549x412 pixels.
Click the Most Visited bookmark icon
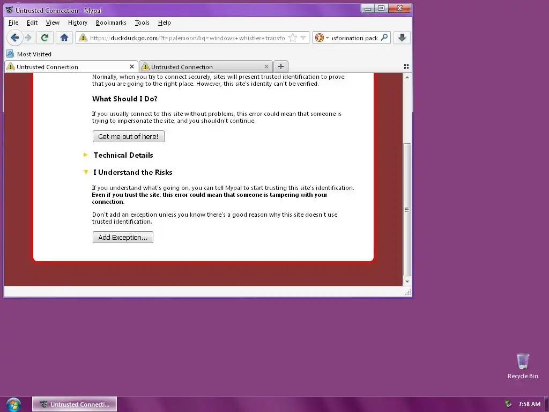coord(10,54)
